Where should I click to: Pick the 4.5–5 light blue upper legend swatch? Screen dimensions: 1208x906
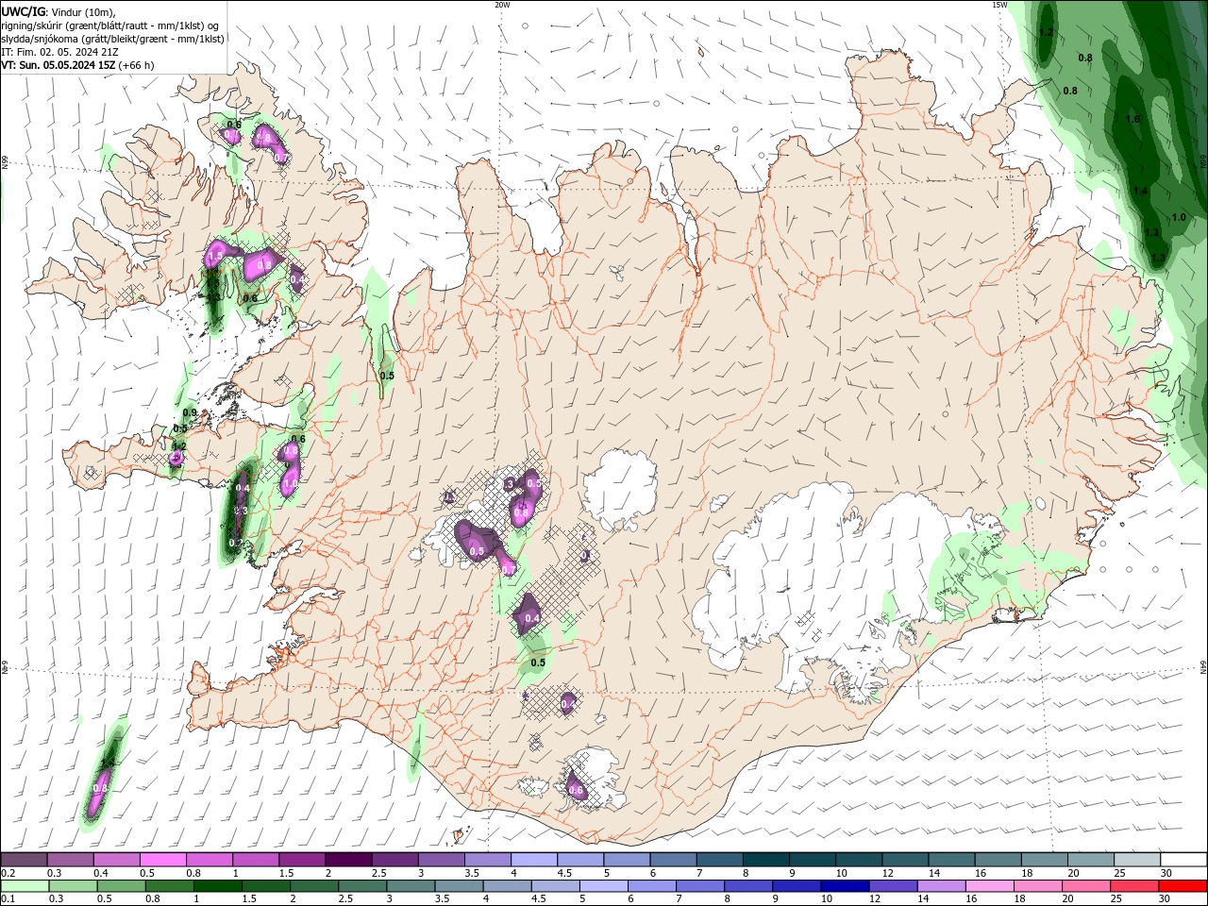click(579, 859)
